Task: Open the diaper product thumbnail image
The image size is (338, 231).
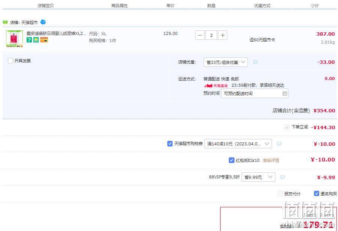Action: pyautogui.click(x=14, y=39)
